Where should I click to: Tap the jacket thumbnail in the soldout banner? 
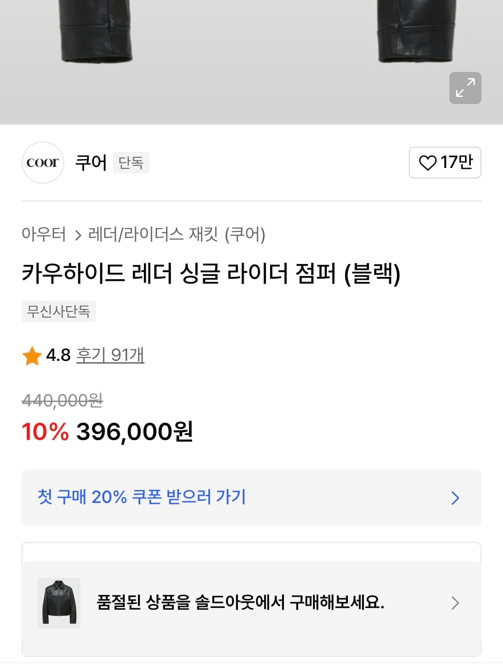point(59,603)
